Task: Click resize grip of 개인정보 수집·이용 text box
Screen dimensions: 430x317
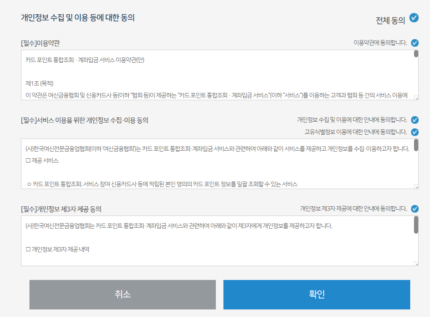Action: (416, 186)
